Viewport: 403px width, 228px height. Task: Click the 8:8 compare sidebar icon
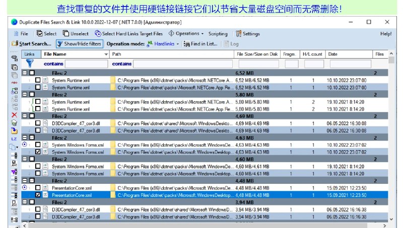click(x=15, y=220)
